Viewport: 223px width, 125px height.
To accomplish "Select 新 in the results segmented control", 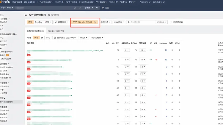I will (x=42, y=38).
